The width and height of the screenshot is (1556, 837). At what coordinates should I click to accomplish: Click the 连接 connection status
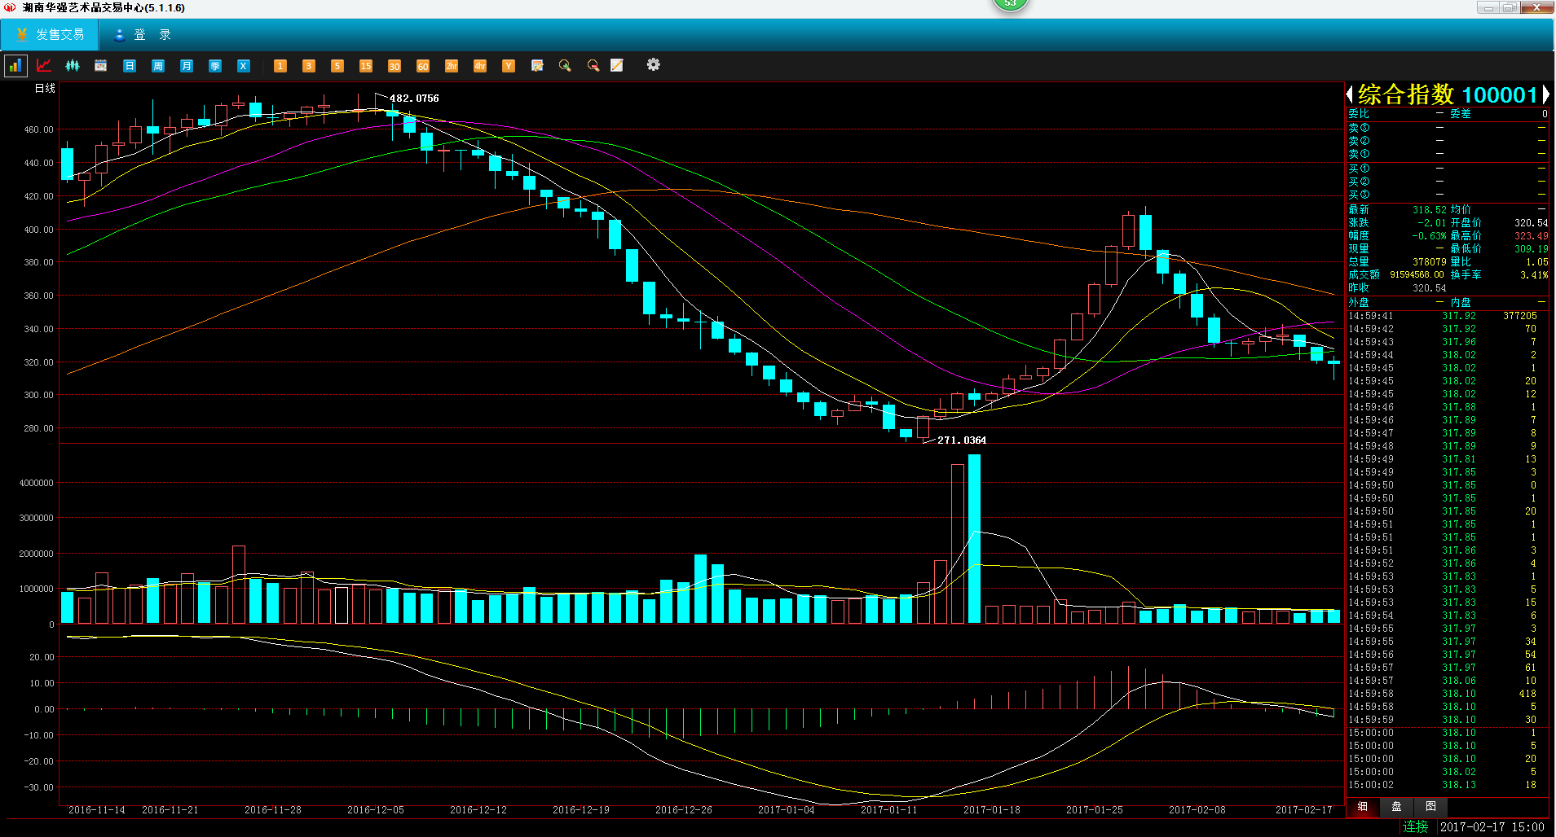[1416, 826]
